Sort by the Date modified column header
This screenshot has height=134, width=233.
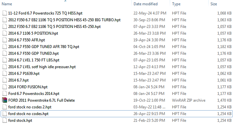[x=145, y=4]
